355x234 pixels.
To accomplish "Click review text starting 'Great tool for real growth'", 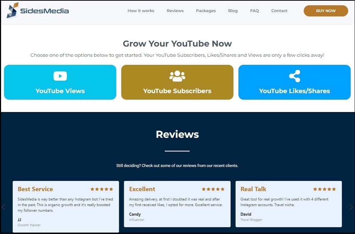I will point(284,202).
